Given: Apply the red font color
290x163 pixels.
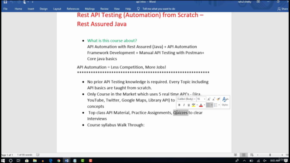Looking at the screenshot, I should pyautogui.click(x=201, y=105).
